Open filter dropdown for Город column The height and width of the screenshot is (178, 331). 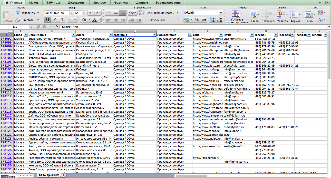coord(26,35)
